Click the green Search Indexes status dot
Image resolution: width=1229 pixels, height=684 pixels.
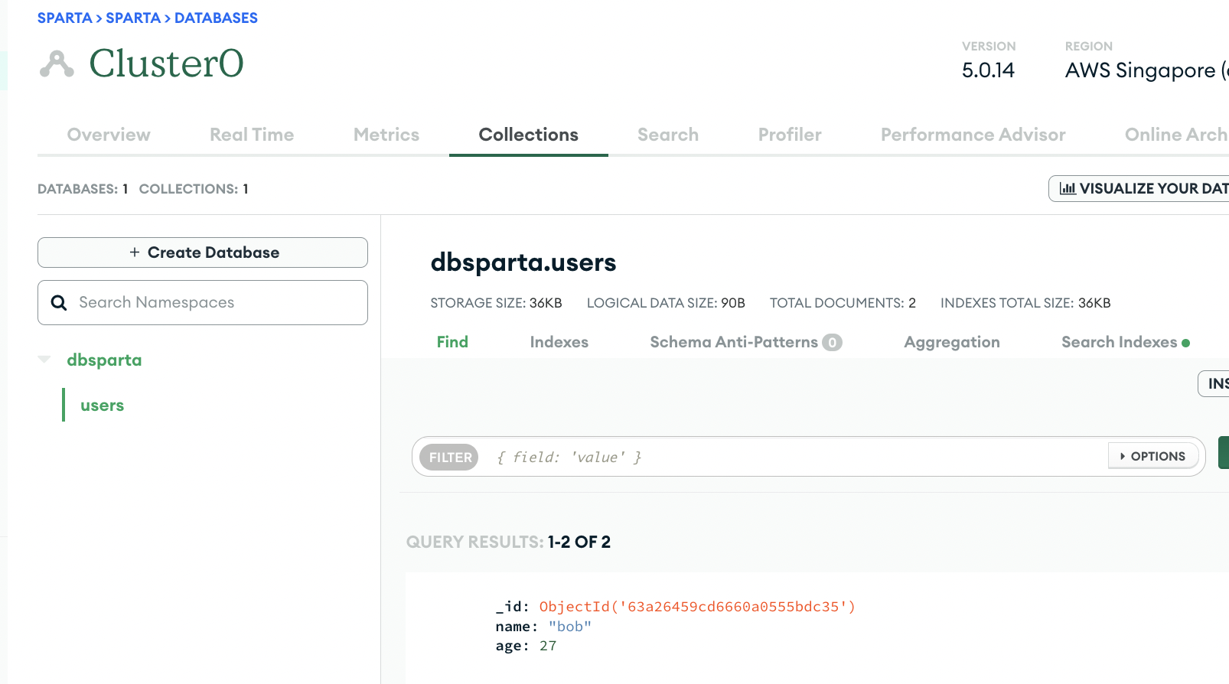click(1185, 343)
